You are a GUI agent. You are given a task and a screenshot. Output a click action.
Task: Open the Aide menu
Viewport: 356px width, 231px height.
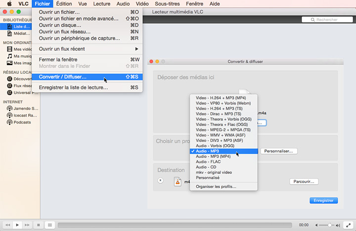pos(215,3)
